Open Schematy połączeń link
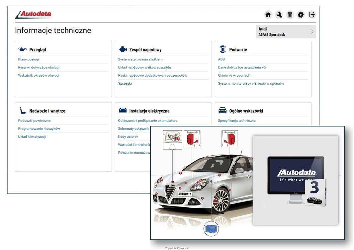 click(133, 128)
